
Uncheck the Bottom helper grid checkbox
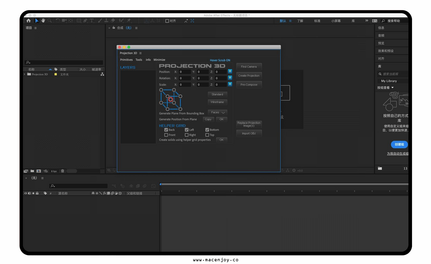coord(207,130)
